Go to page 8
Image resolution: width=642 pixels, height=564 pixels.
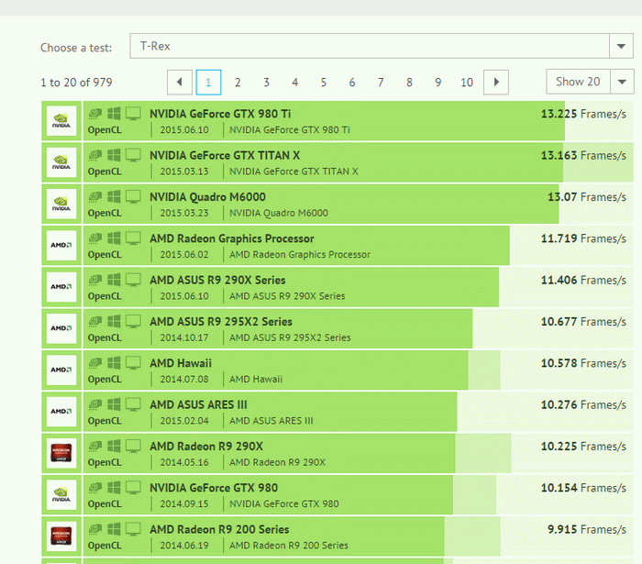click(x=409, y=83)
